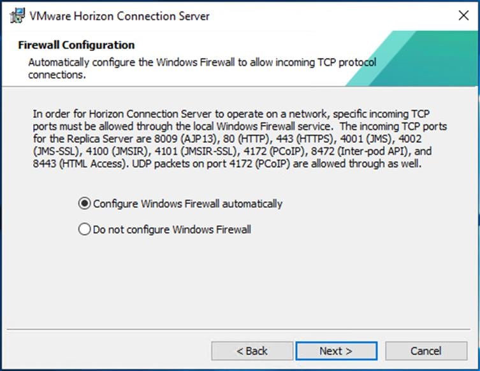Screen dimensions: 480x371
Task: Click the "Configure Windows Firewall automatically" label text
Action: 187,204
